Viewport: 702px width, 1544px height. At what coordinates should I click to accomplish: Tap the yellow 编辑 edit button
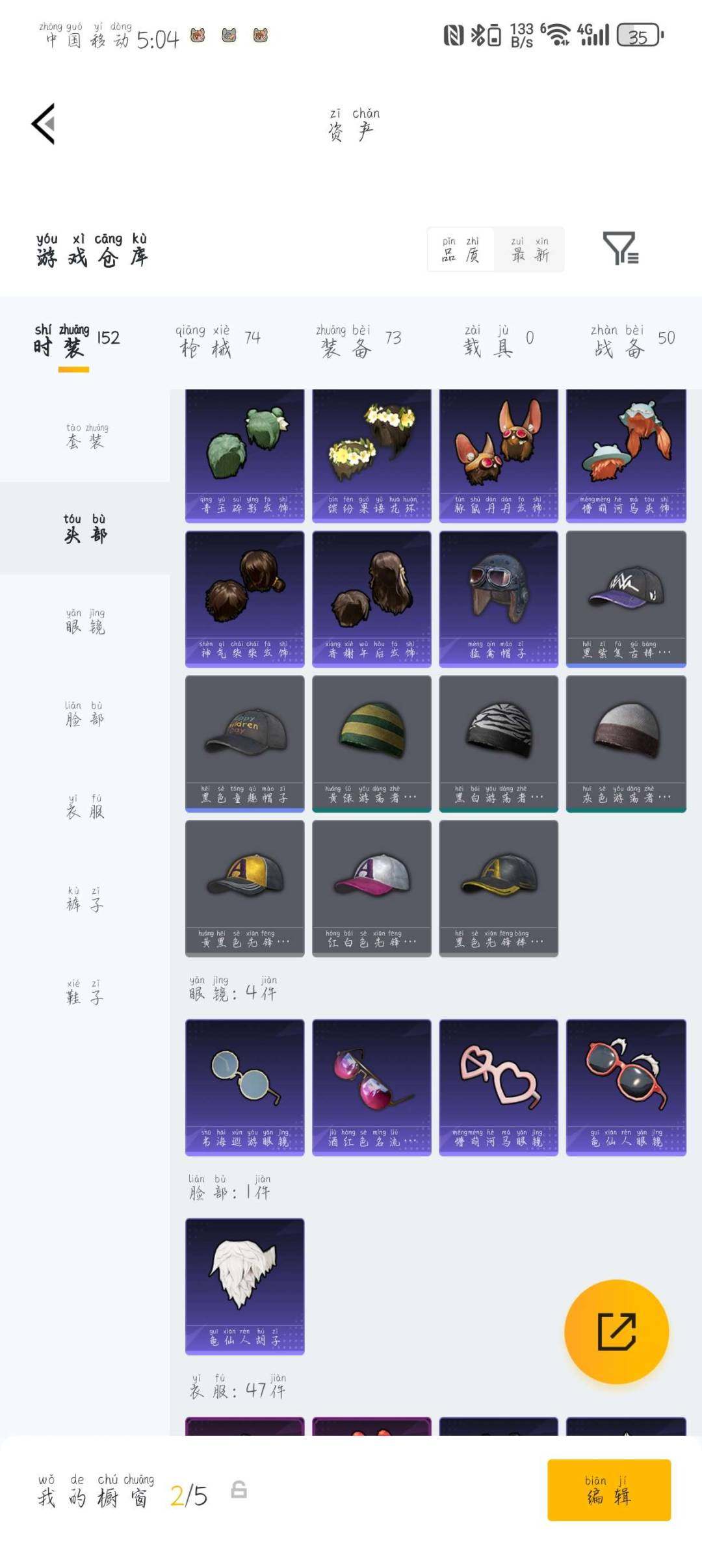[x=609, y=1489]
